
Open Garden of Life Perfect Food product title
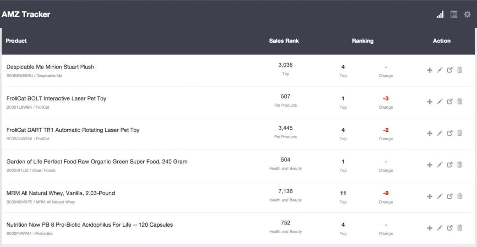(x=97, y=162)
